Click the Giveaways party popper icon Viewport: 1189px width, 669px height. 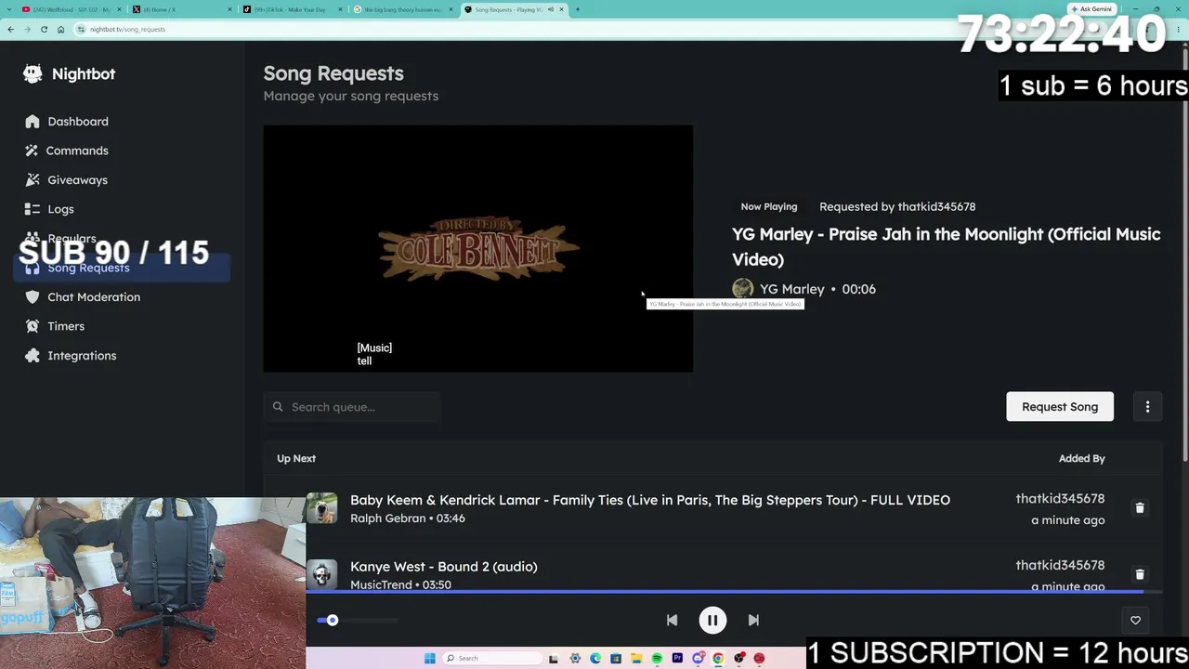(33, 180)
